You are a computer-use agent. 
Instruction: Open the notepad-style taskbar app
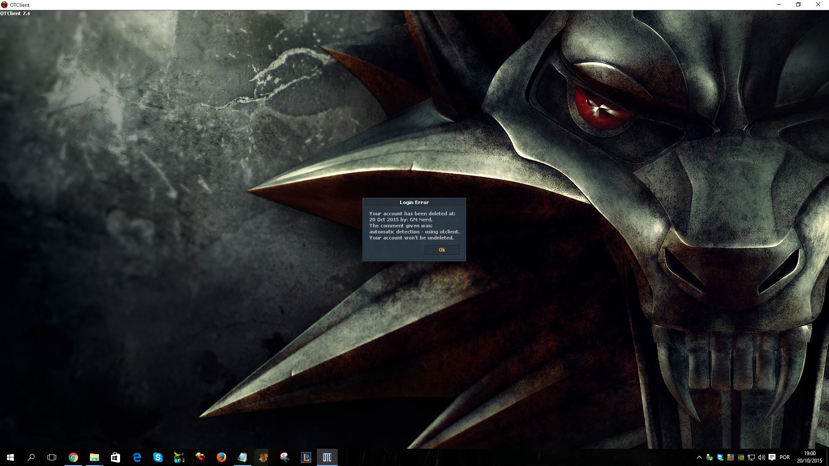(x=242, y=457)
